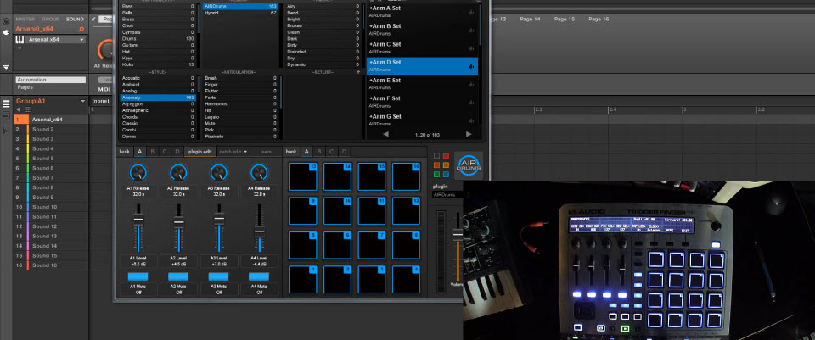Click the magnifier icon beside Arsenal_x64 title
Screen dimensions: 815x340
pos(81,29)
